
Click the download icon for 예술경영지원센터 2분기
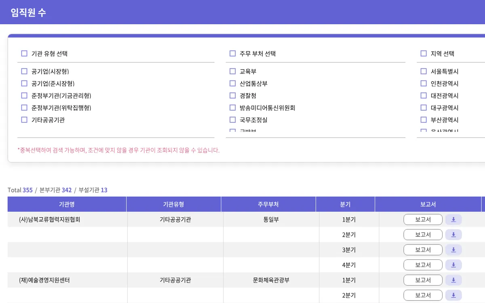[453, 295]
